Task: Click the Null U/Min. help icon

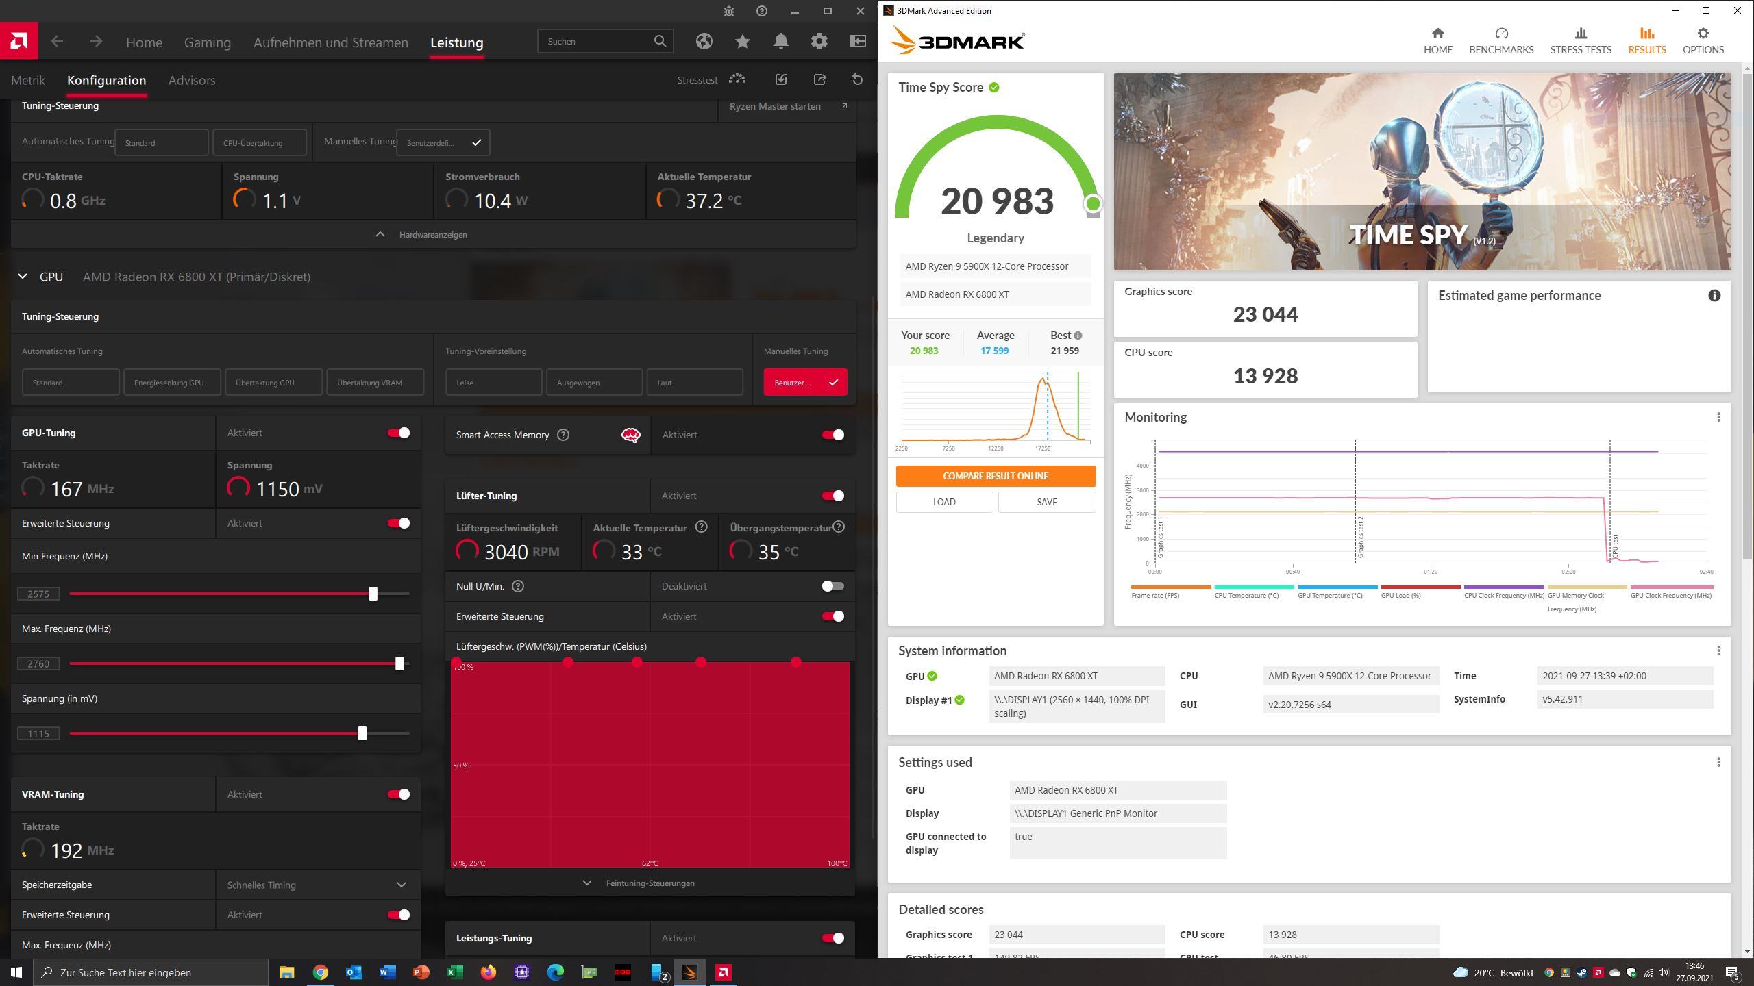Action: click(x=518, y=586)
